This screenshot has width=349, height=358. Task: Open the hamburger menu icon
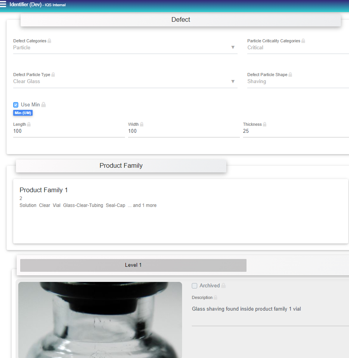click(3, 4)
